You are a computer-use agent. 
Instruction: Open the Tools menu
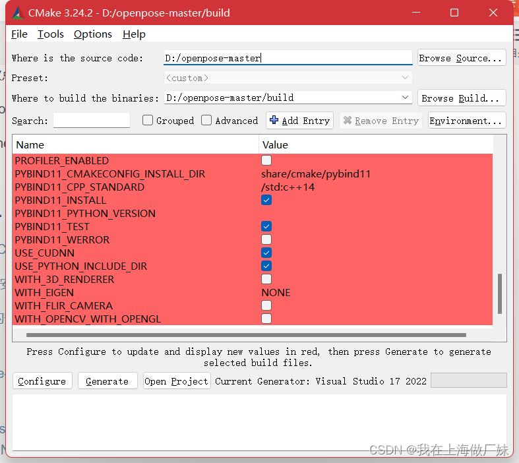tap(50, 34)
